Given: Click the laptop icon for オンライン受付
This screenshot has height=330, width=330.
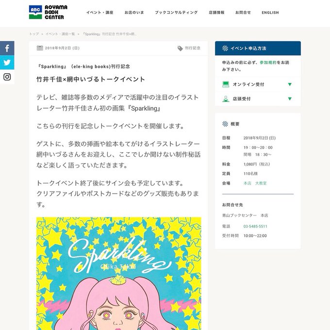Looking at the screenshot, I should pyautogui.click(x=226, y=84).
